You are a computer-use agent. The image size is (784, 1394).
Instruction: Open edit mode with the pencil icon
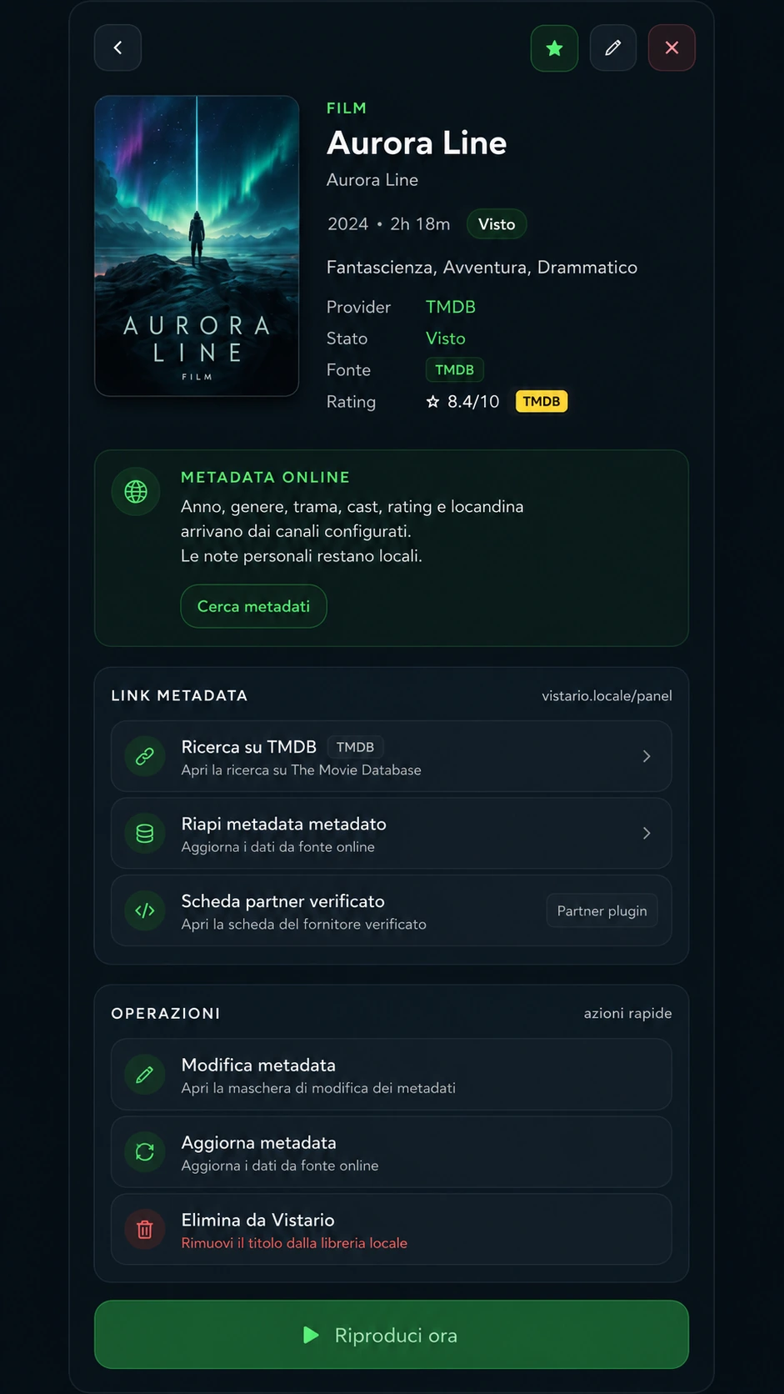(613, 48)
